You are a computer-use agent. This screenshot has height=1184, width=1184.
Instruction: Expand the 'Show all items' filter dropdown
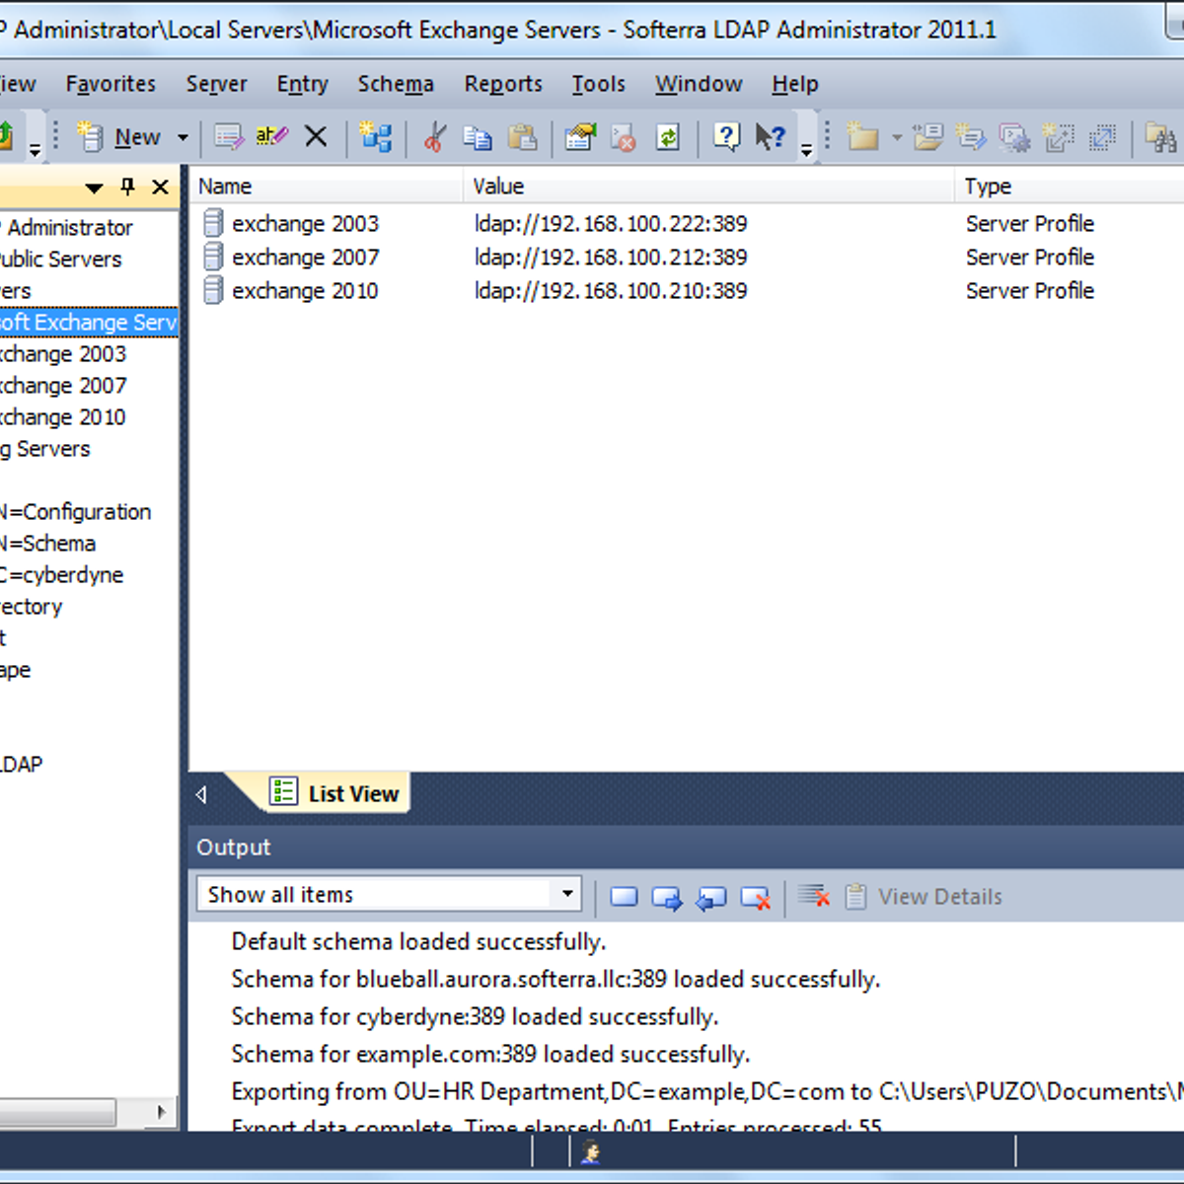[567, 894]
